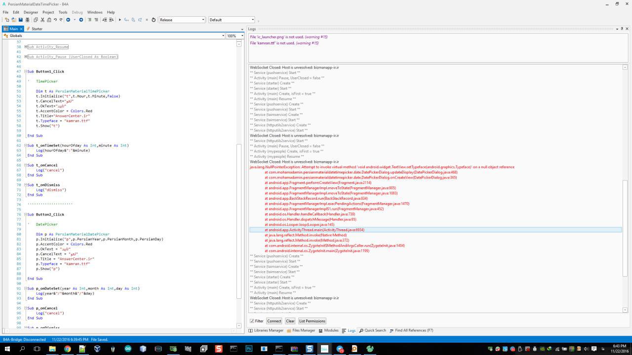Uncheck the Filter checkbox in Logs

[x=252, y=321]
